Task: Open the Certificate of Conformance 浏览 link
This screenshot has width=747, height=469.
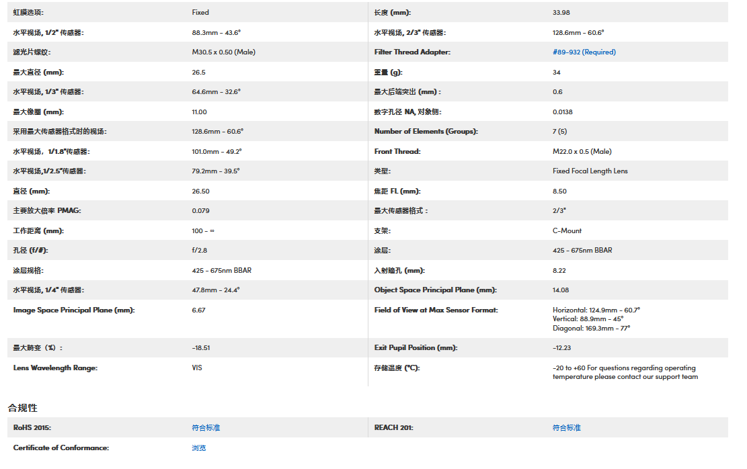Action: pos(199,447)
